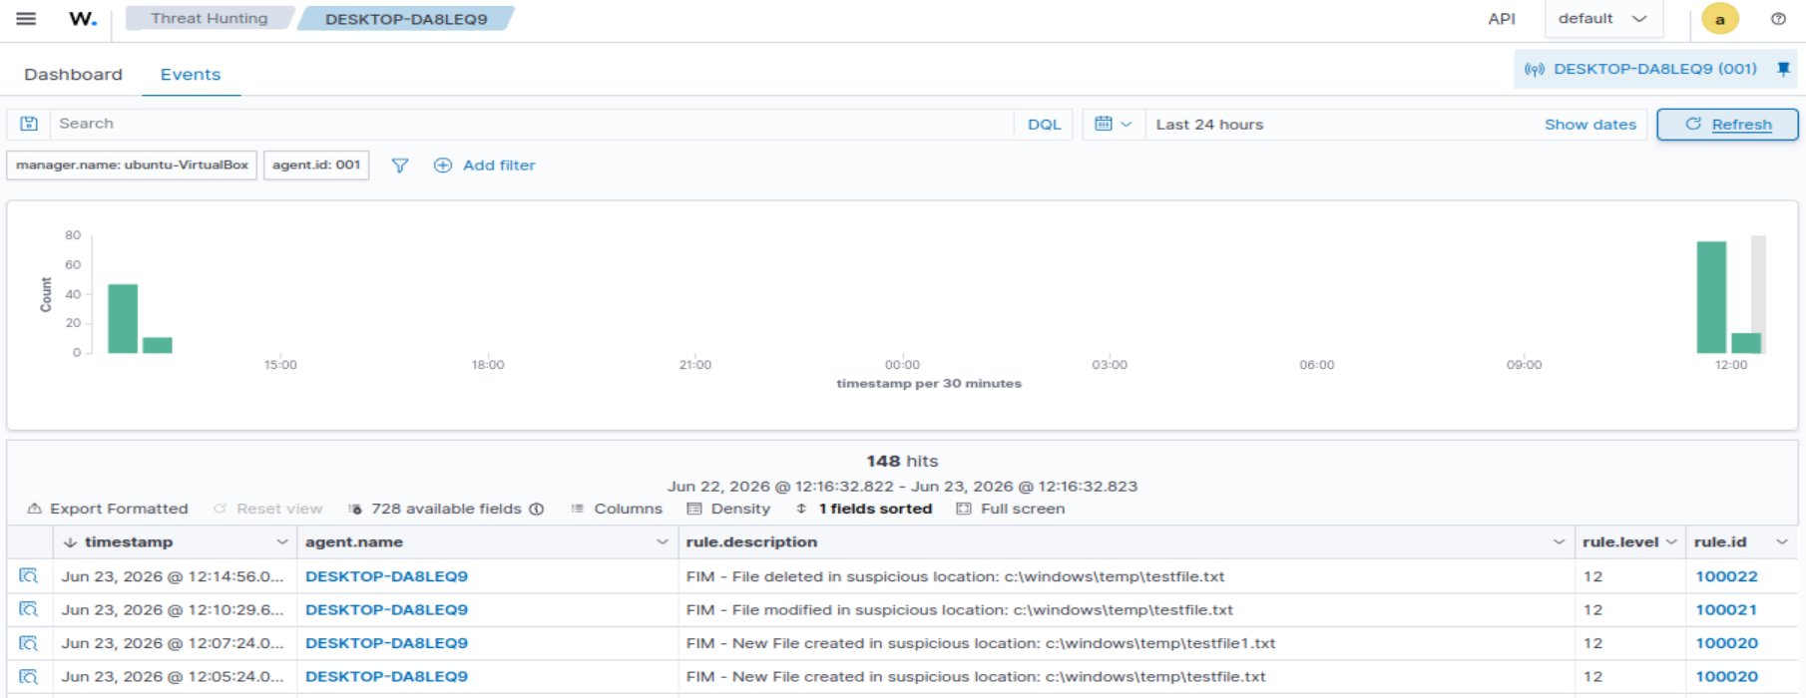Click tallest histogram bar before 12:00
The height and width of the screenshot is (698, 1806).
[1711, 297]
